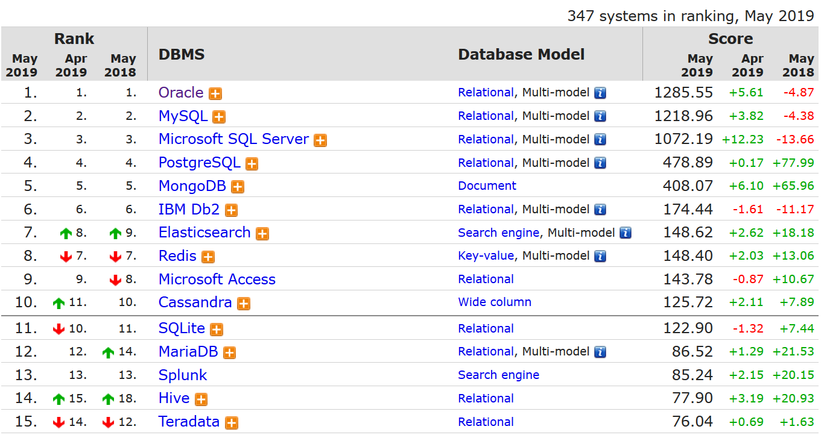827x438 pixels.
Task: Click the info icon in Elasticsearch row
Action: click(626, 233)
